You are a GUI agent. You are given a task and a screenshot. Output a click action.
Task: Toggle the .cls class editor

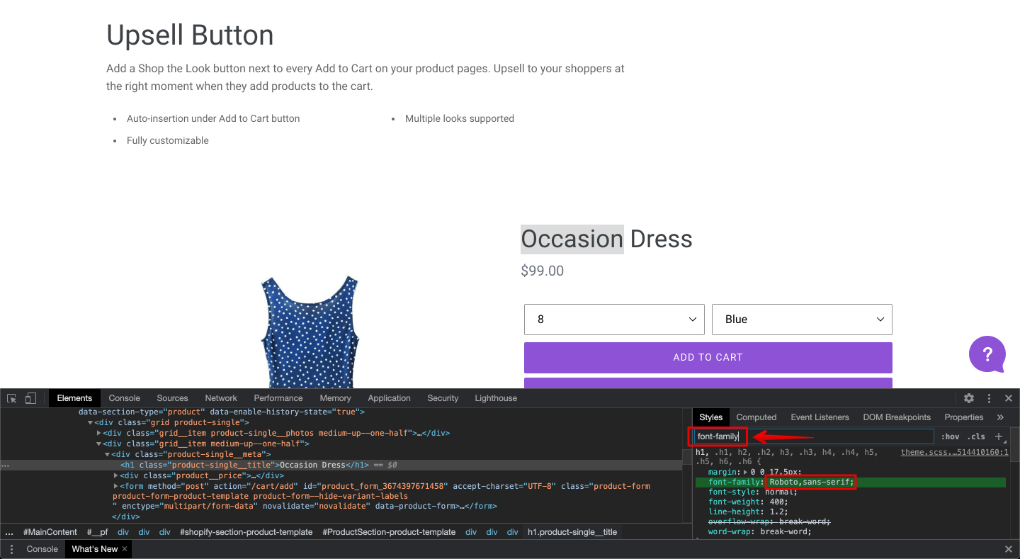(976, 436)
